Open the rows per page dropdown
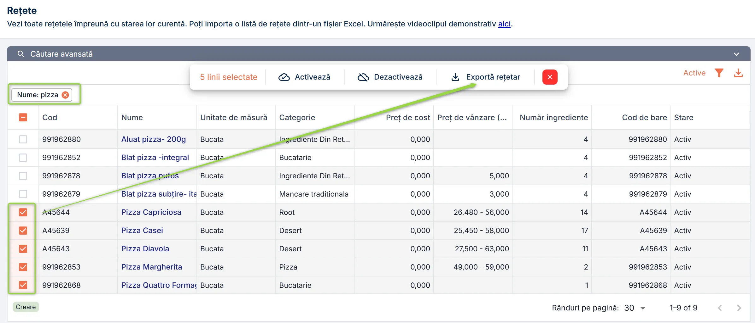755x323 pixels. [x=635, y=308]
